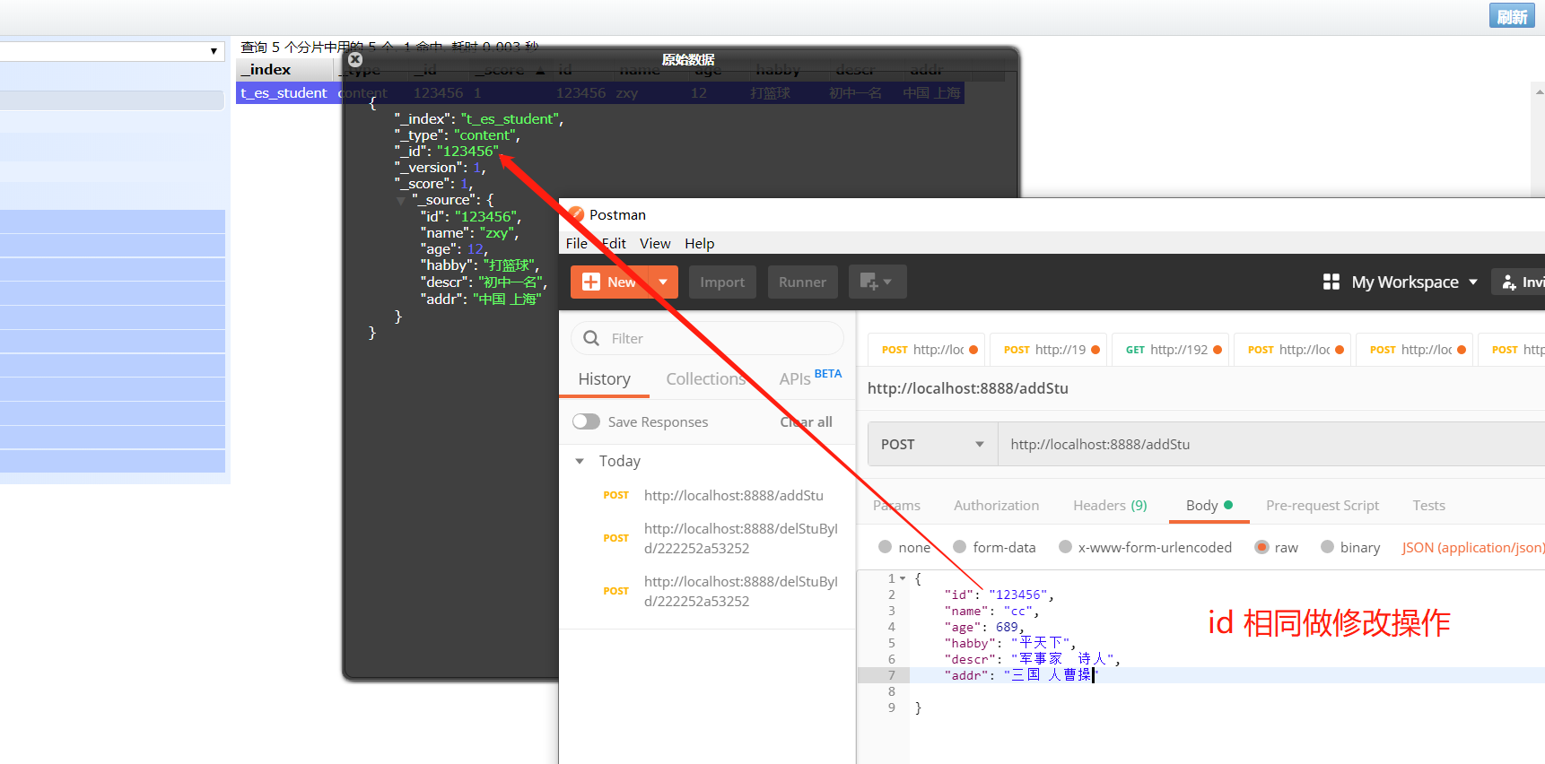Select the x-www-form-urlencoded radio button
The width and height of the screenshot is (1545, 764).
point(1065,547)
